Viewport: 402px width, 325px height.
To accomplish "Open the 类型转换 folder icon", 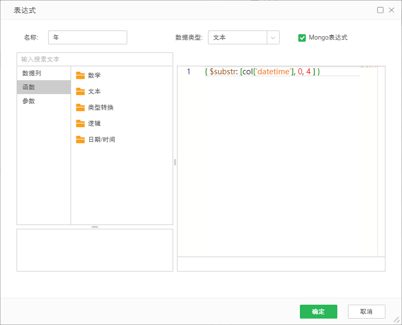I will pyautogui.click(x=81, y=107).
